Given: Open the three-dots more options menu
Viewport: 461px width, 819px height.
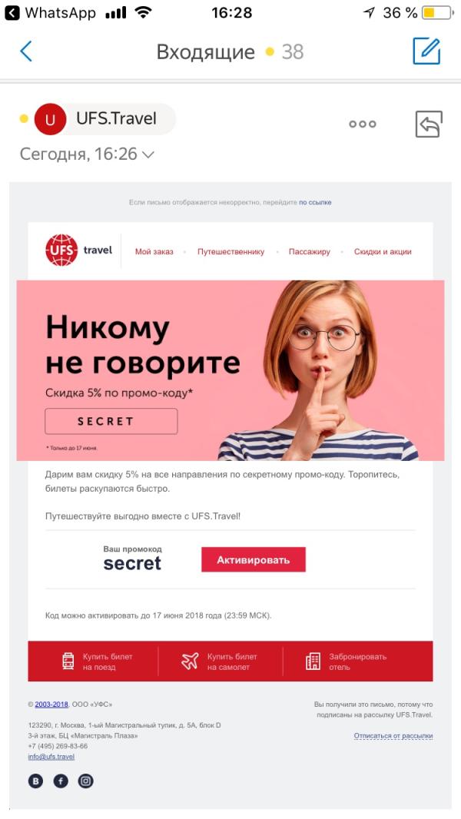Looking at the screenshot, I should tap(363, 124).
